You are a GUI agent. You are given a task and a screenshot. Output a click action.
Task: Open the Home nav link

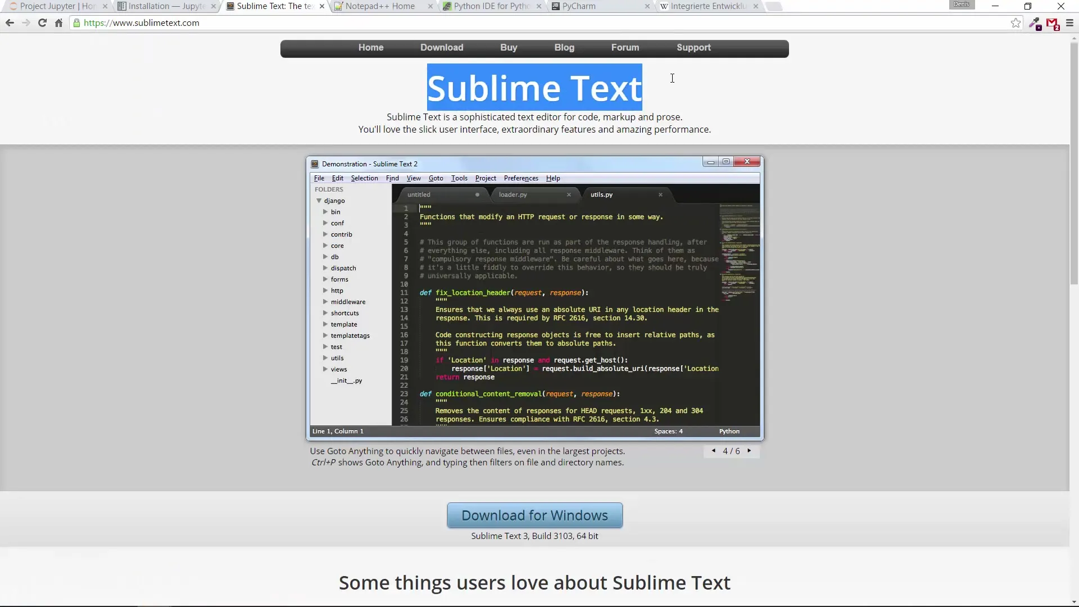(x=371, y=48)
